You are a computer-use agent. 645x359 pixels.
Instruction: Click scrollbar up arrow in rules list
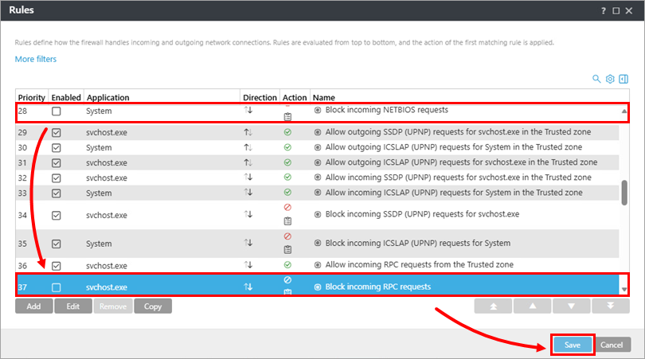click(x=624, y=111)
